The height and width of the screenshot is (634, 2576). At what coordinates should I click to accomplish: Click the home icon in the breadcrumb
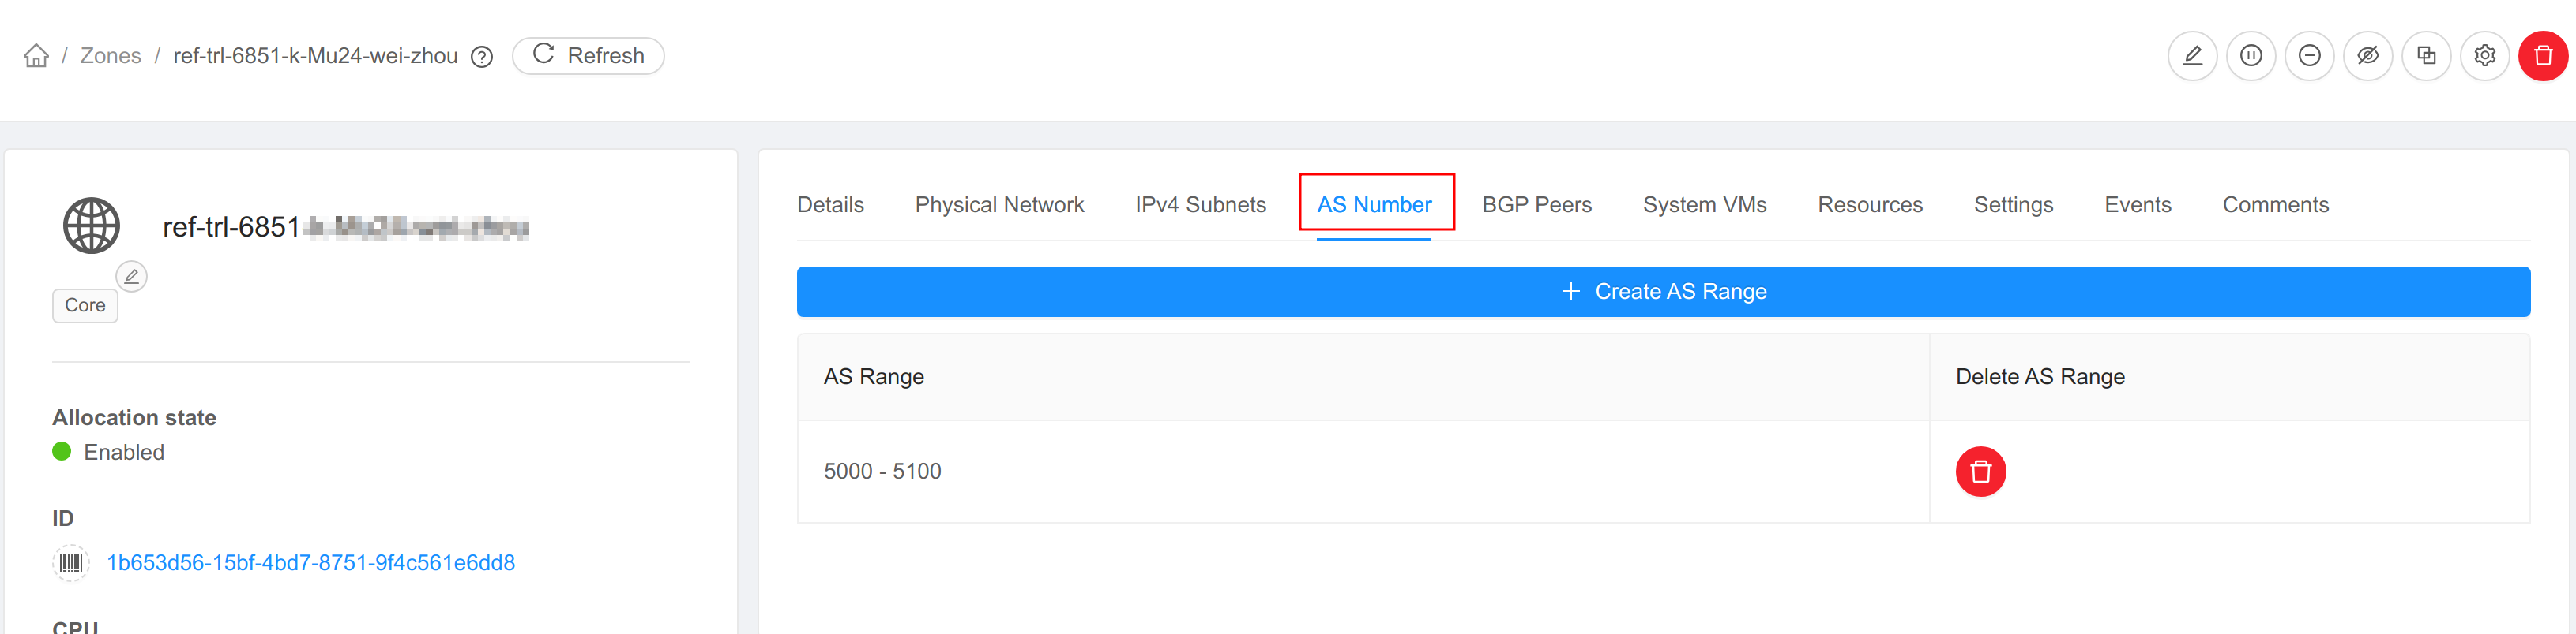36,55
